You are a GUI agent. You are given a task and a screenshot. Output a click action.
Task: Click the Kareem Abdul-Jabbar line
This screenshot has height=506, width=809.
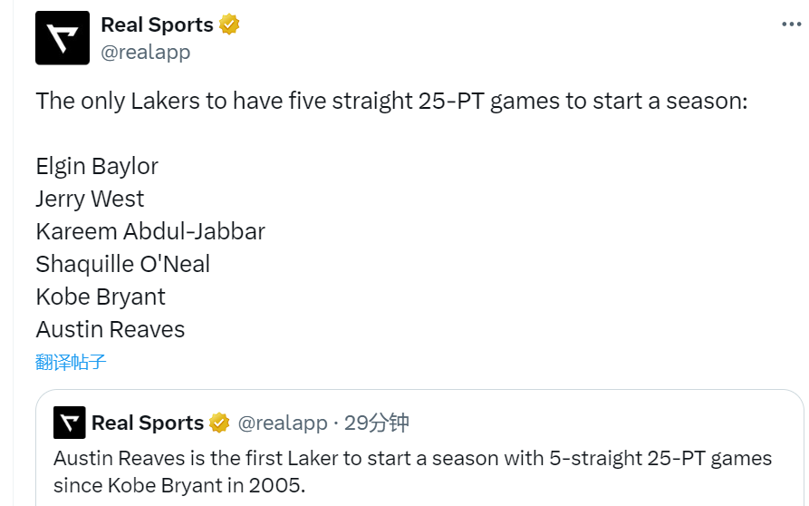pos(150,231)
